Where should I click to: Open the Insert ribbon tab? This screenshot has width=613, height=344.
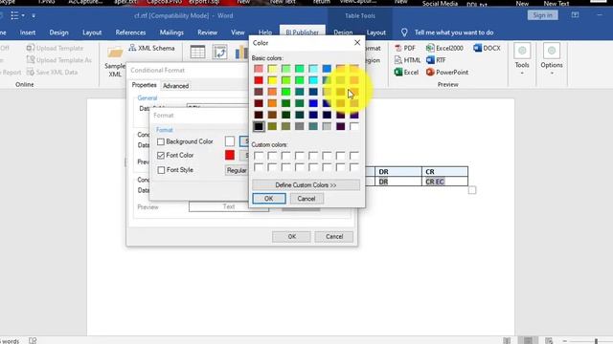(x=28, y=32)
